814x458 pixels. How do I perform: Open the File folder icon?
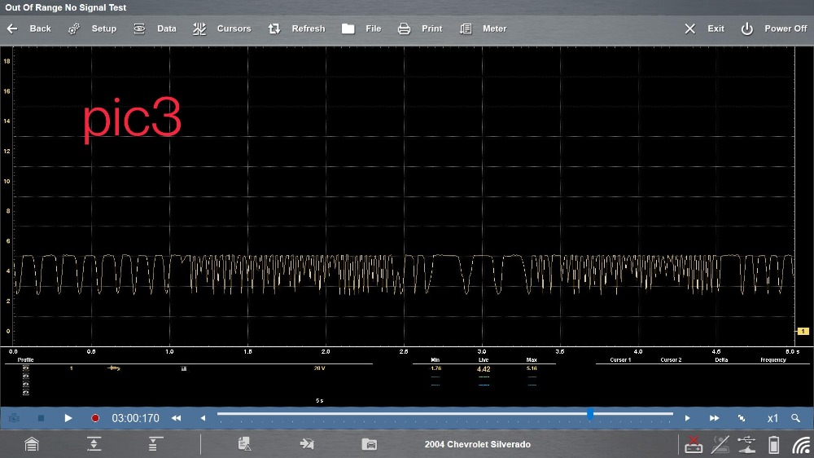tap(348, 29)
